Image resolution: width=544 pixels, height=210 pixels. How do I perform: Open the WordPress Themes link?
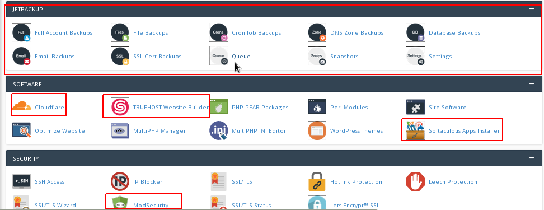[357, 130]
